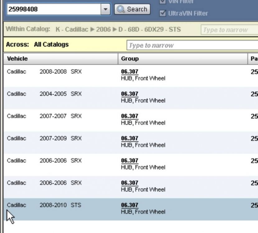Open group 06.307 for the 2008-2010 STS
258x233 pixels.
pos(129,205)
